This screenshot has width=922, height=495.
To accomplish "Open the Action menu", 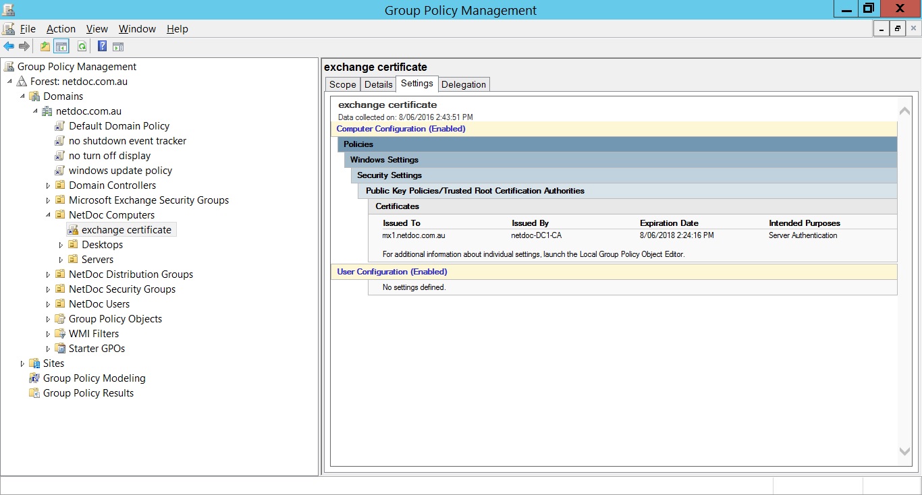I will pos(61,29).
